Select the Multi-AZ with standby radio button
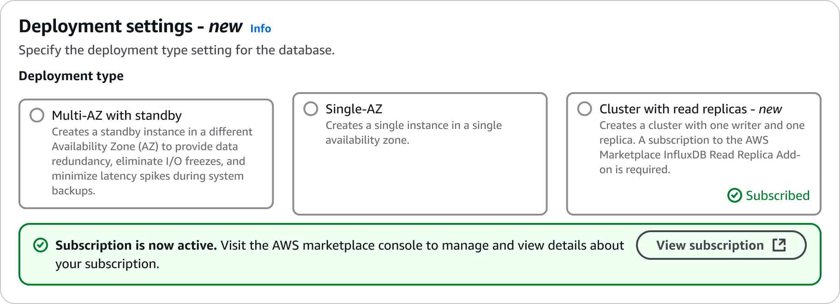Viewport: 840px width, 304px height. tap(37, 115)
